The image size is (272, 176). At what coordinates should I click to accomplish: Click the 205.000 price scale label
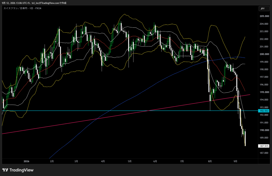point(264,16)
